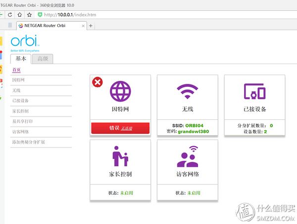This screenshot has height=224, width=297.
Task: Click the tab list icon left of tabs
Action: click(x=10, y=25)
